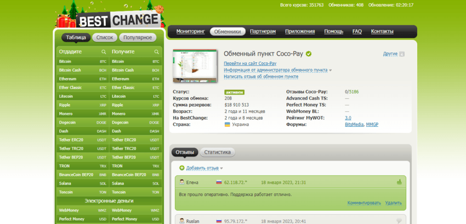Viewport: 466px width, 224px height.
Task: Click the BestChange logo
Action: coord(118,20)
